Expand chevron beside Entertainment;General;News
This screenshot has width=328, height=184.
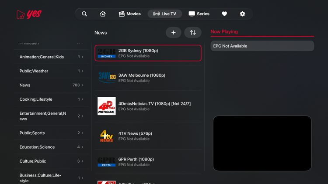pos(82,116)
